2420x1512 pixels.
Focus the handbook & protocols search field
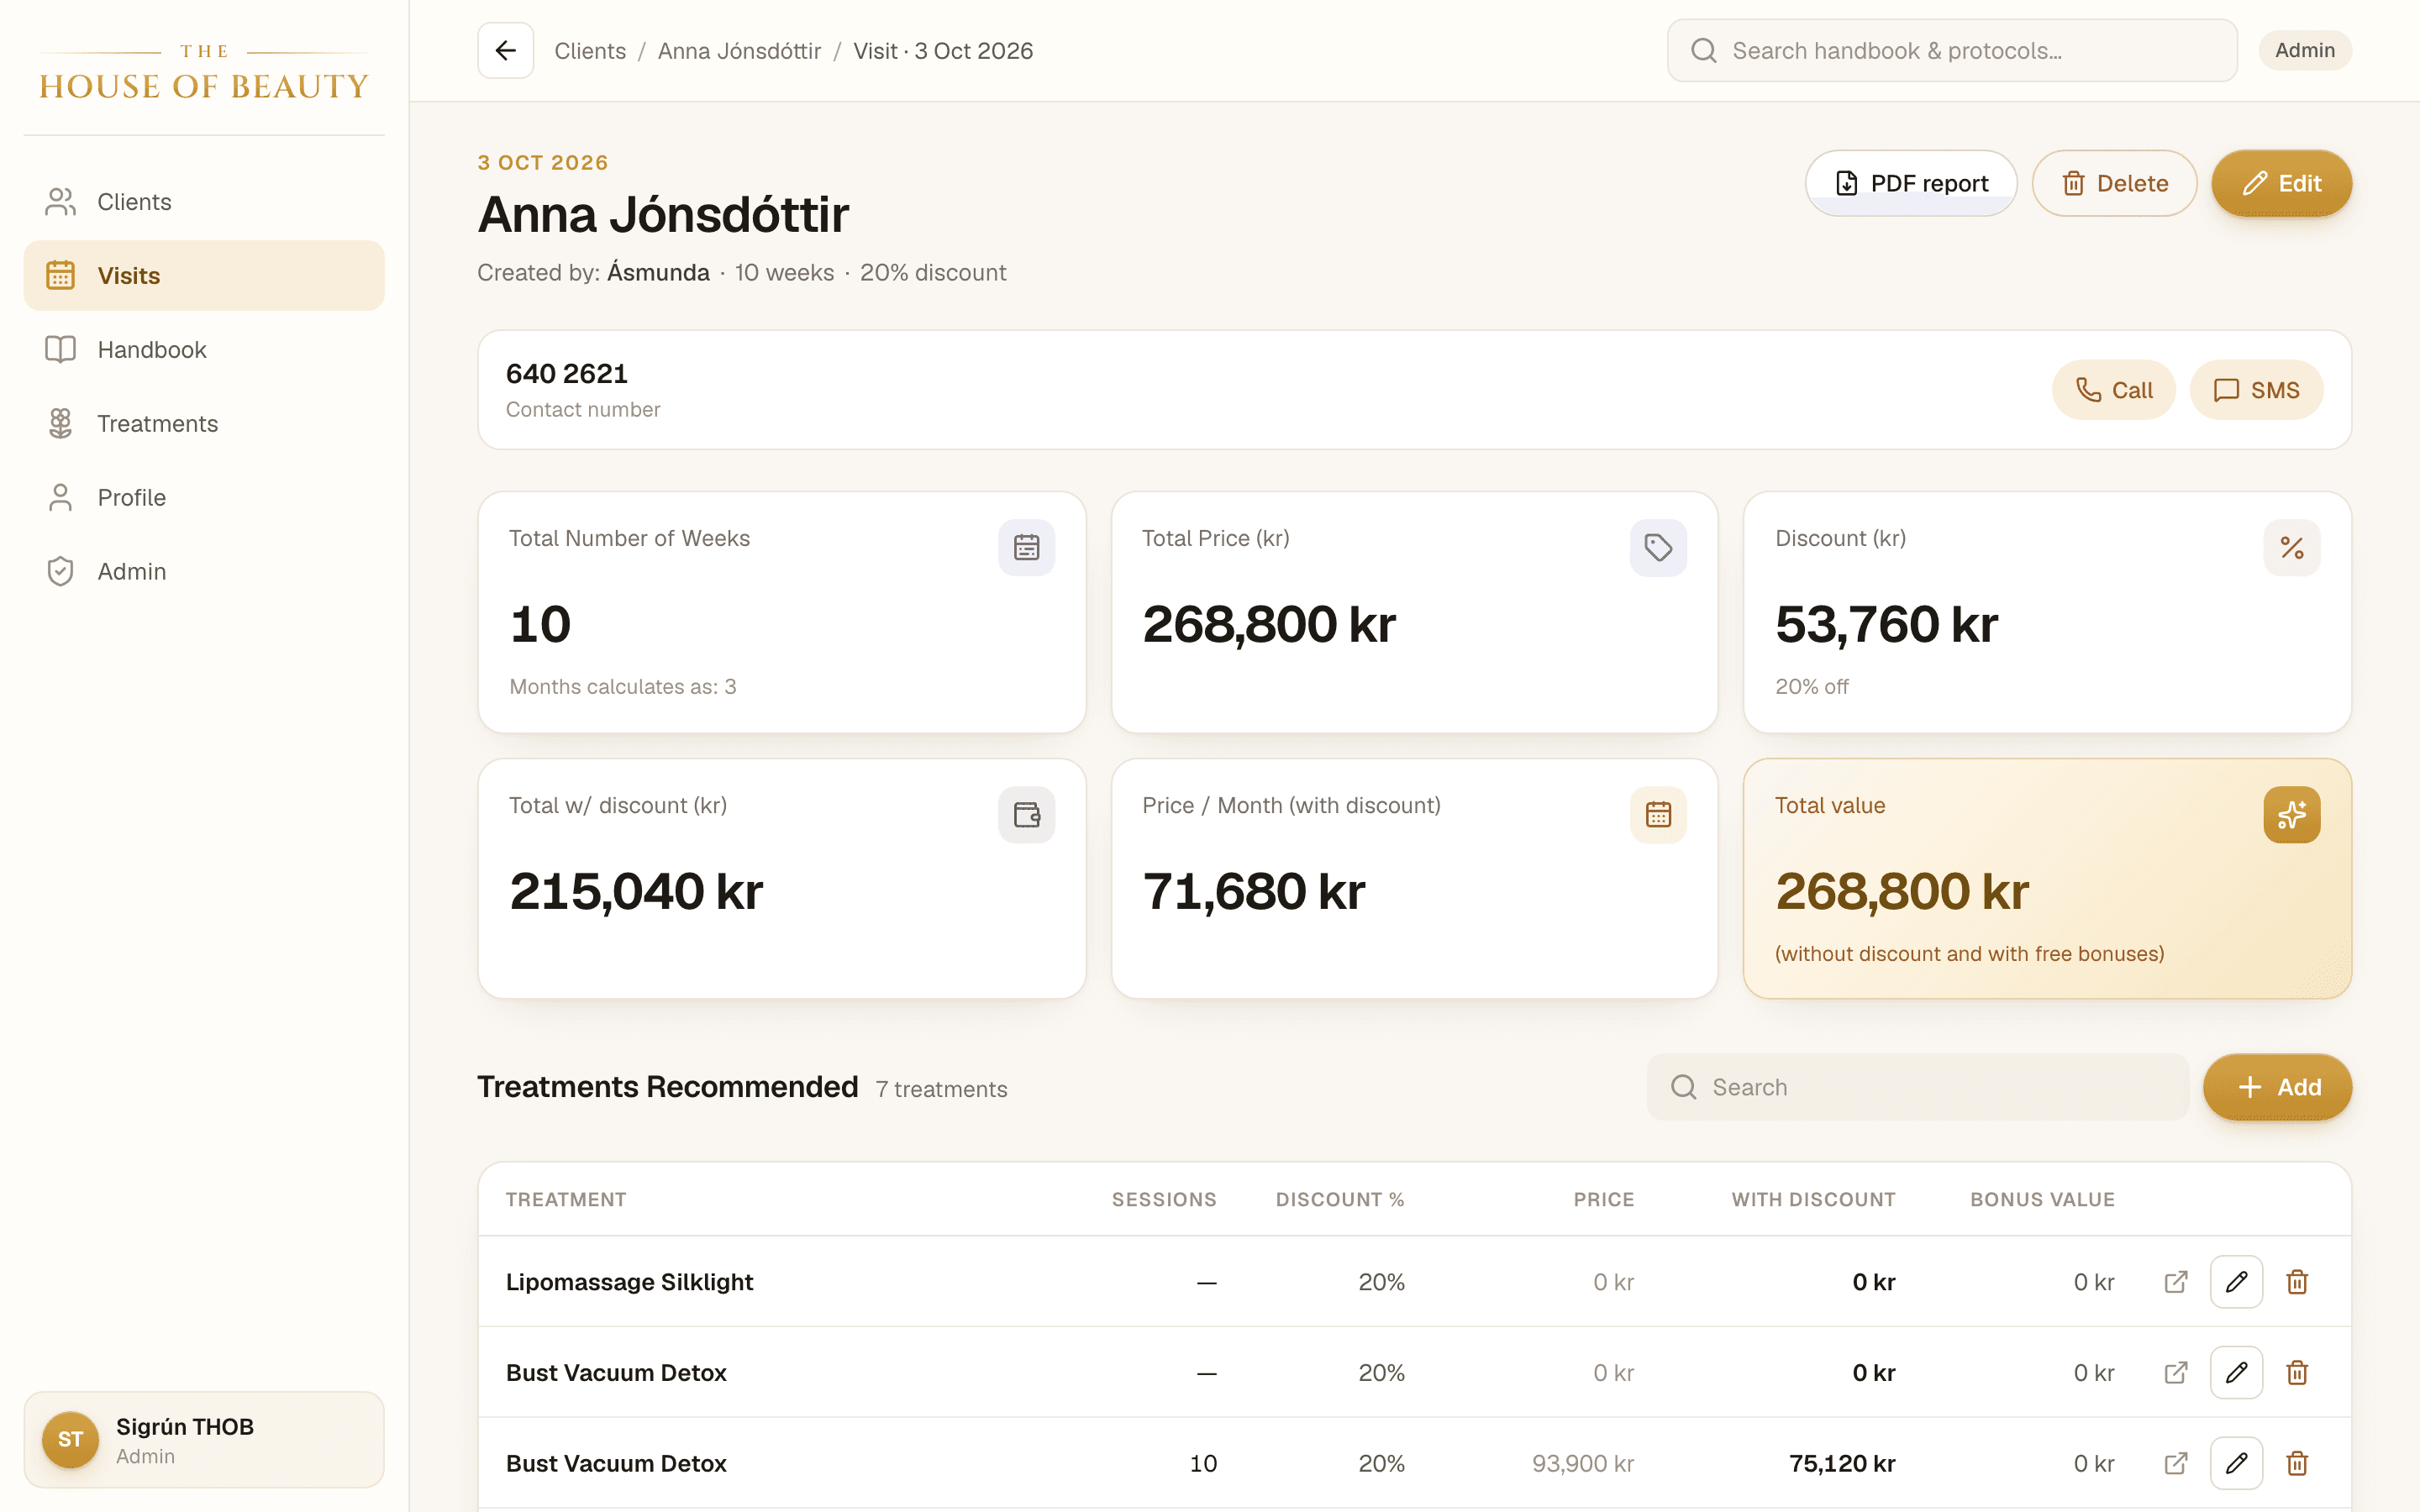tap(1952, 51)
